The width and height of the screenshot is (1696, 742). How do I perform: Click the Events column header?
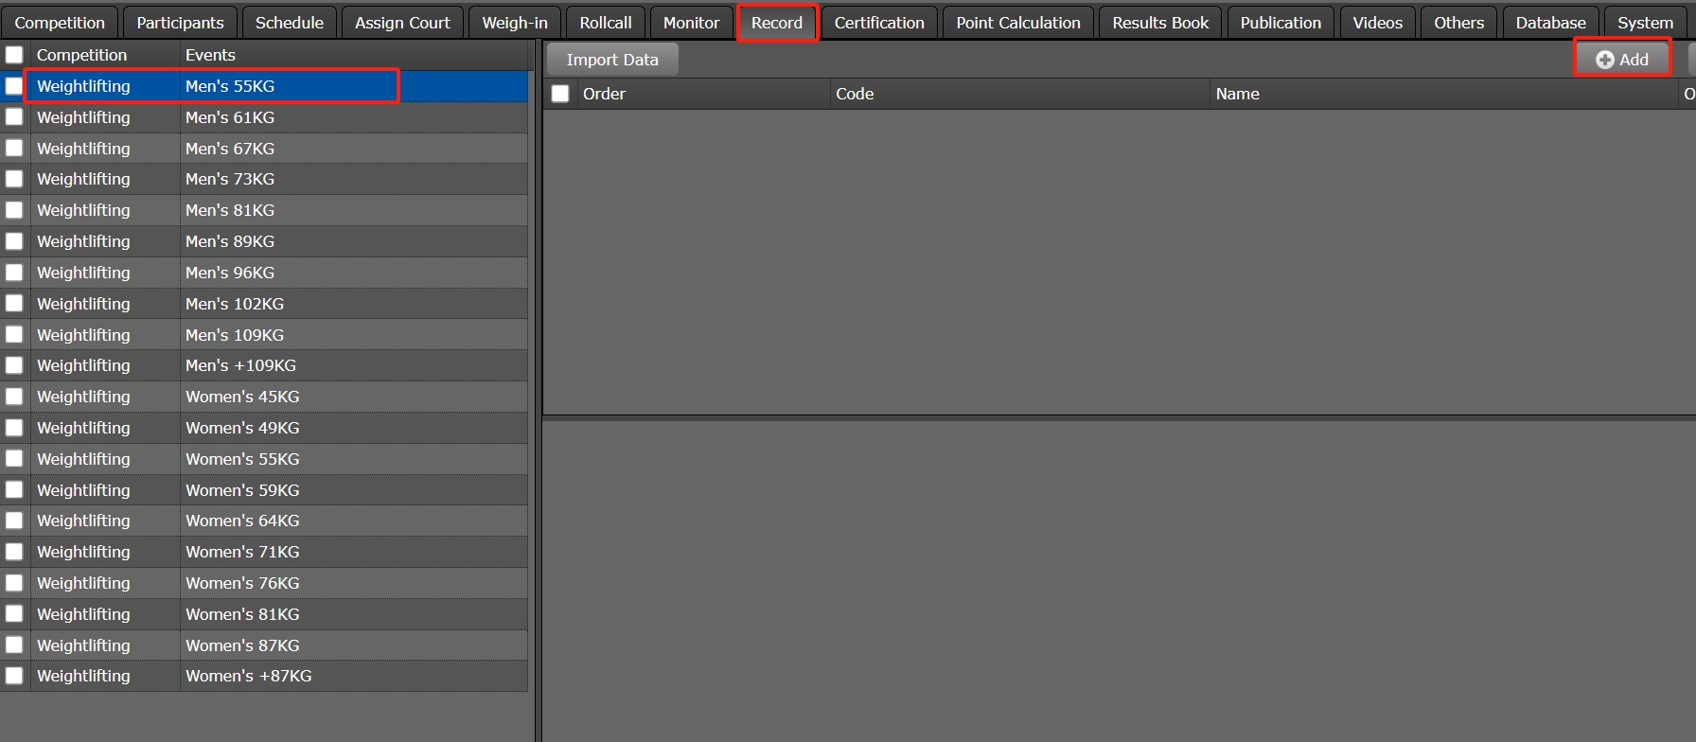coord(210,55)
